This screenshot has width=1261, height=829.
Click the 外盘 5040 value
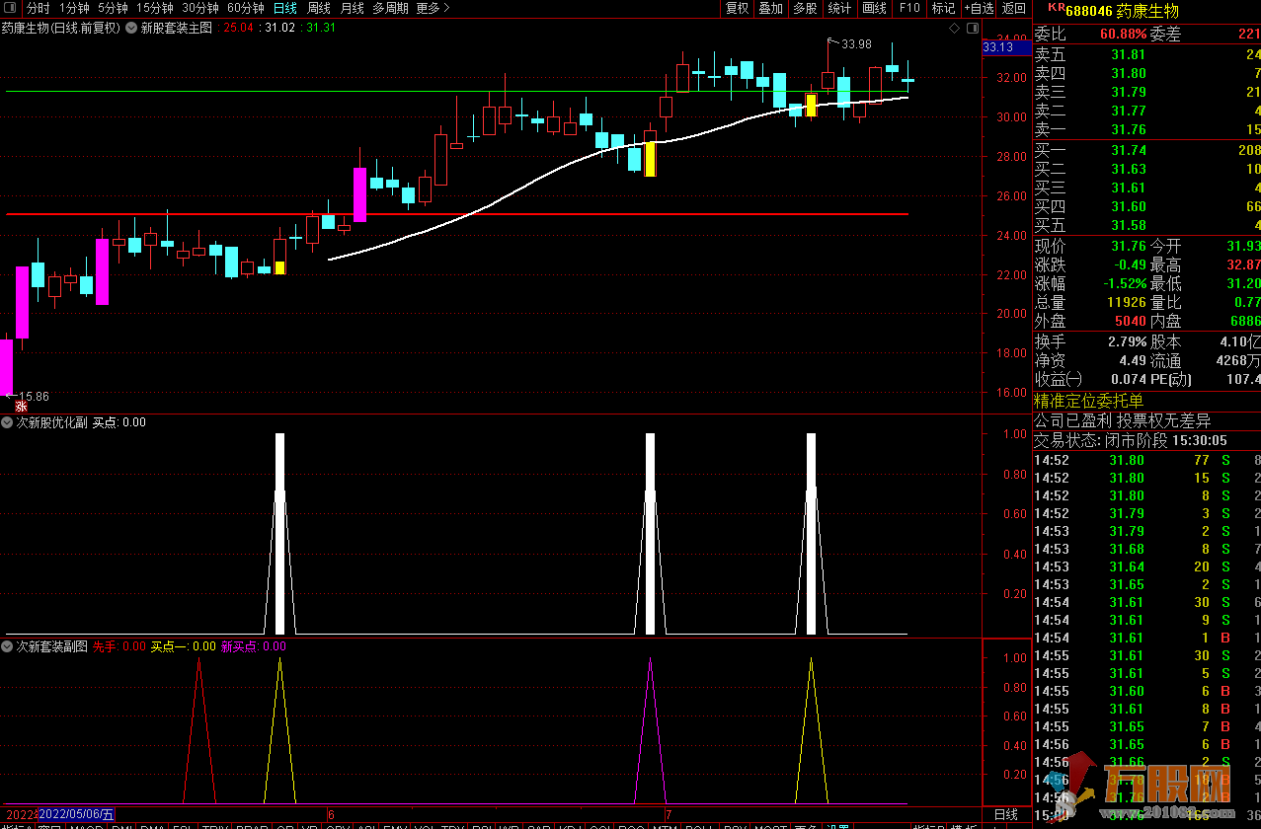click(1131, 321)
